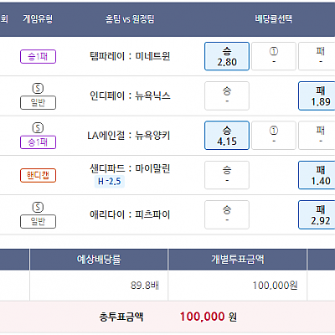This screenshot has height=335, width=335.
Task: Click the 배당률선택 column header
Action: click(x=274, y=19)
